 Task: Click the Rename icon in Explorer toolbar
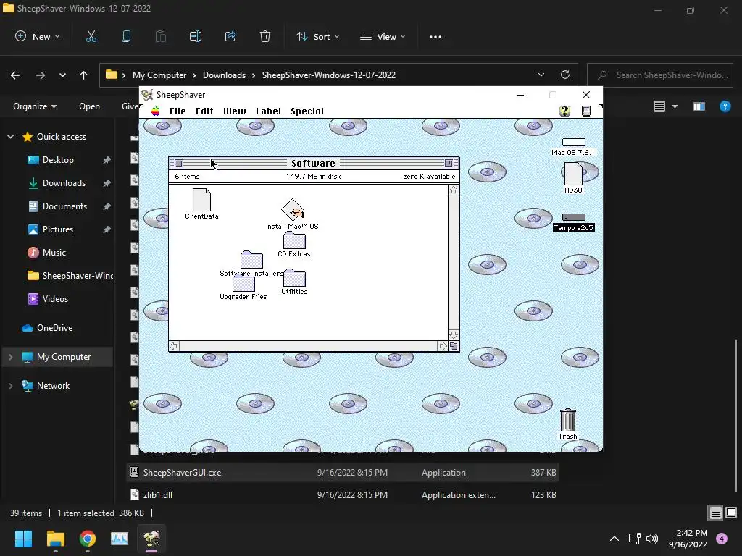click(x=196, y=36)
